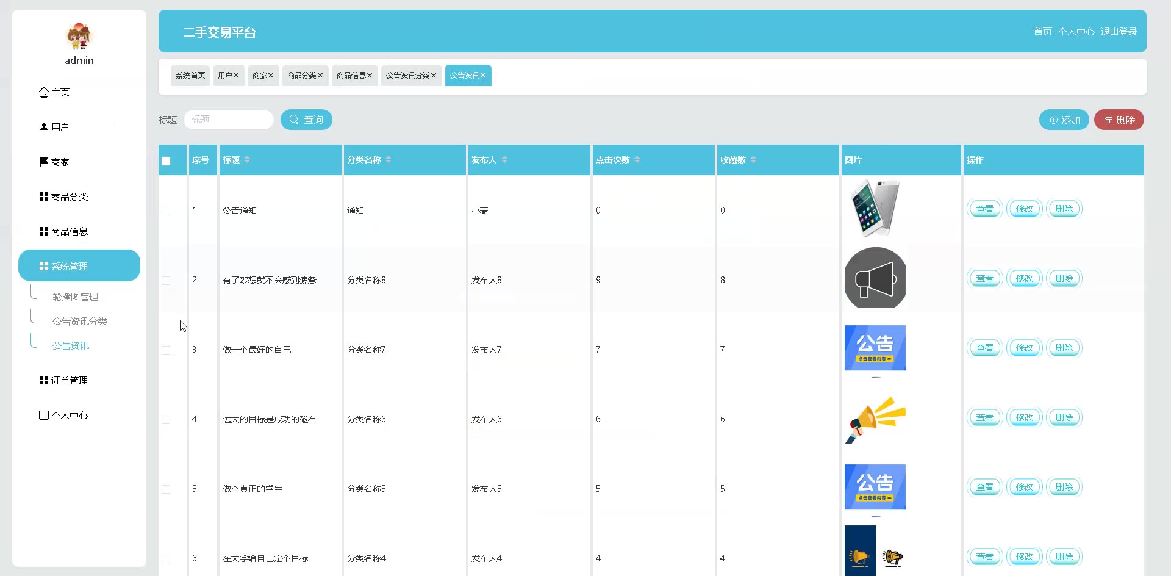Image resolution: width=1171 pixels, height=576 pixels.
Task: Click 退出登录 link in header
Action: [1119, 32]
